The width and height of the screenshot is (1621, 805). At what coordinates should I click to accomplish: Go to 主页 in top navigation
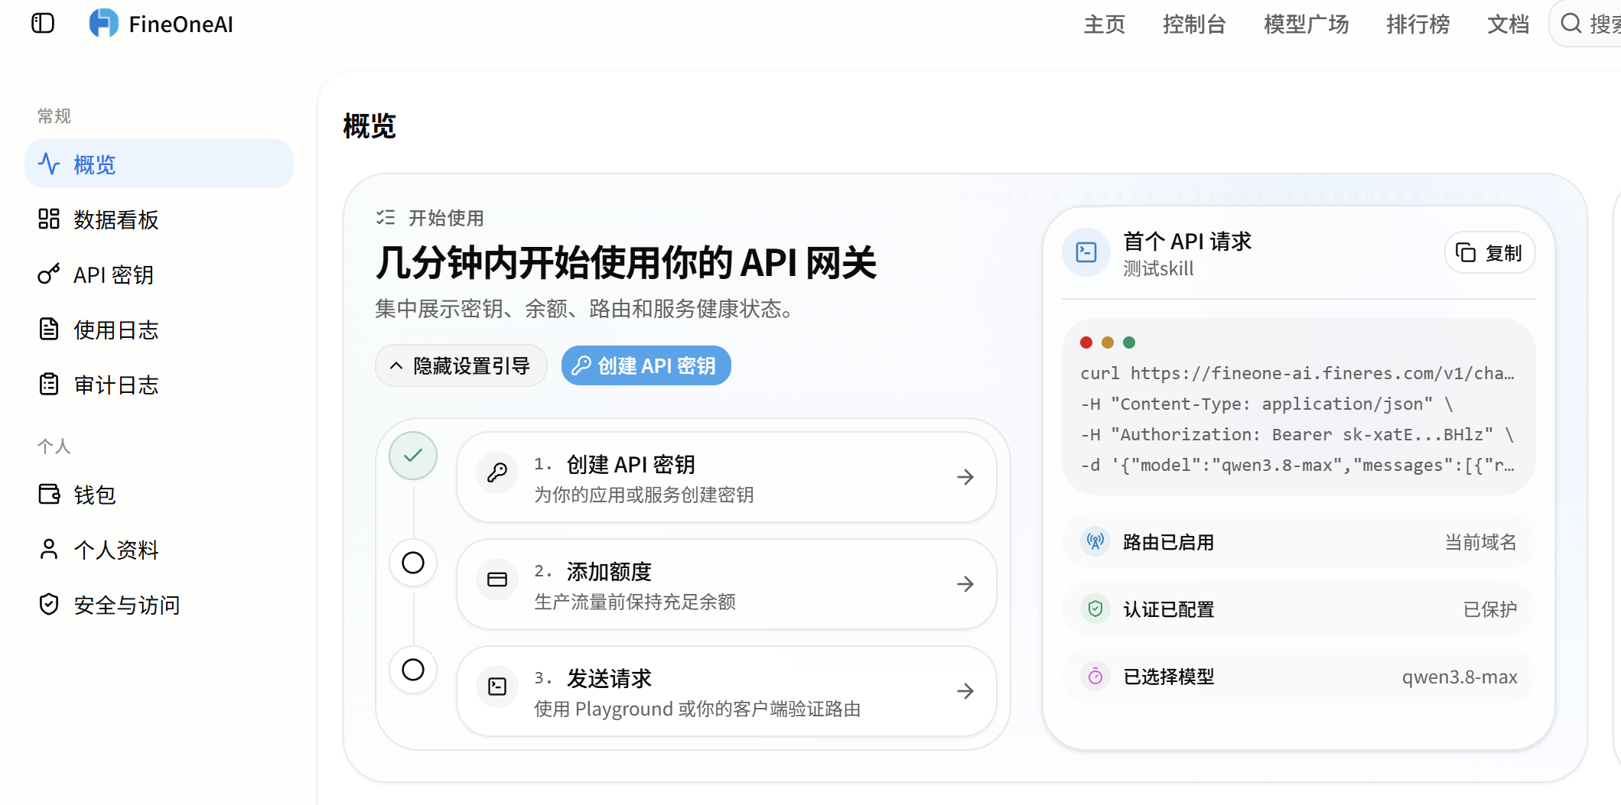click(1104, 24)
